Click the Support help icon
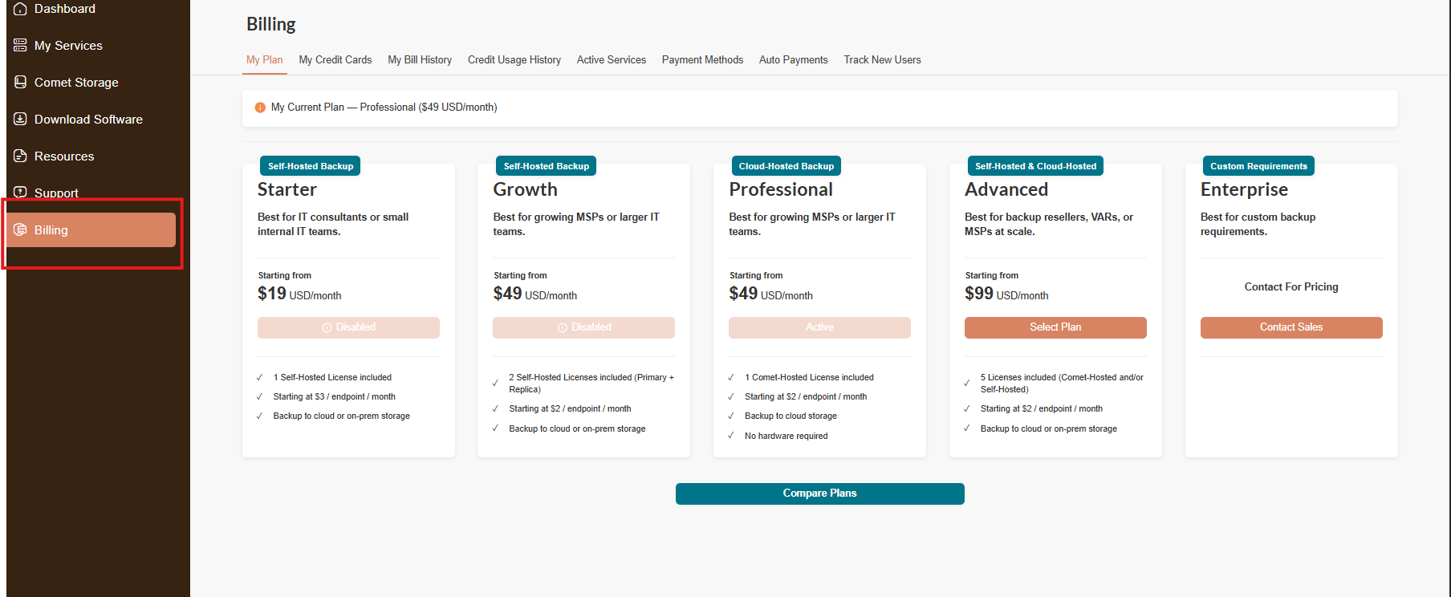 tap(20, 193)
